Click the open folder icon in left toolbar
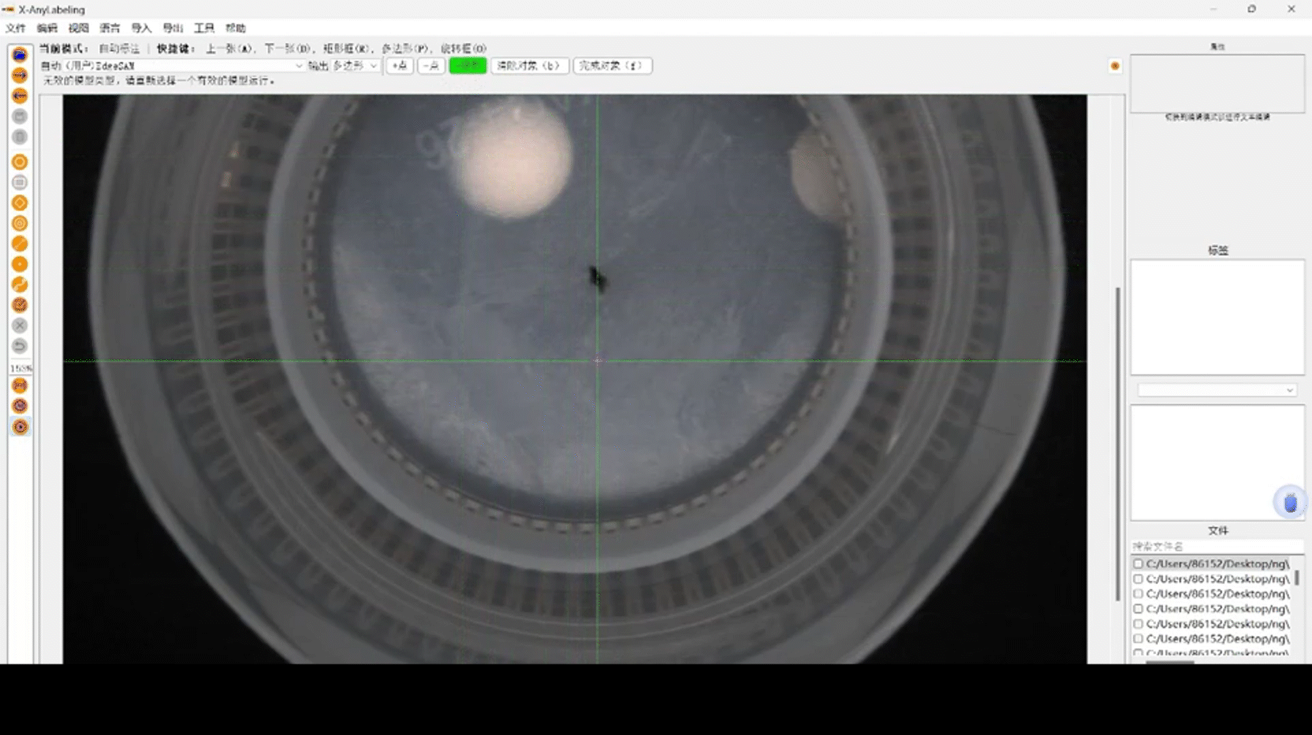The image size is (1312, 735). [x=20, y=54]
